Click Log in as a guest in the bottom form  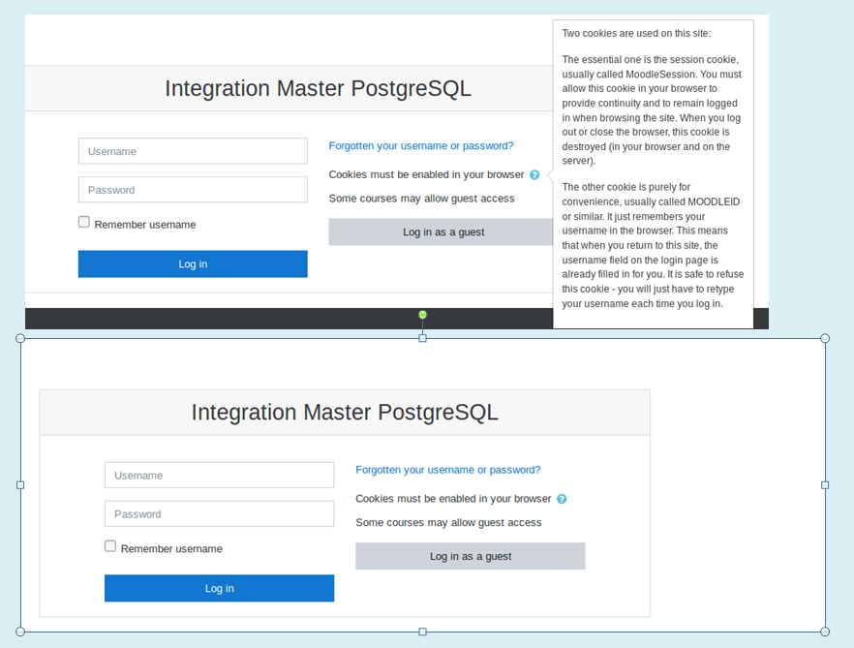click(x=471, y=556)
